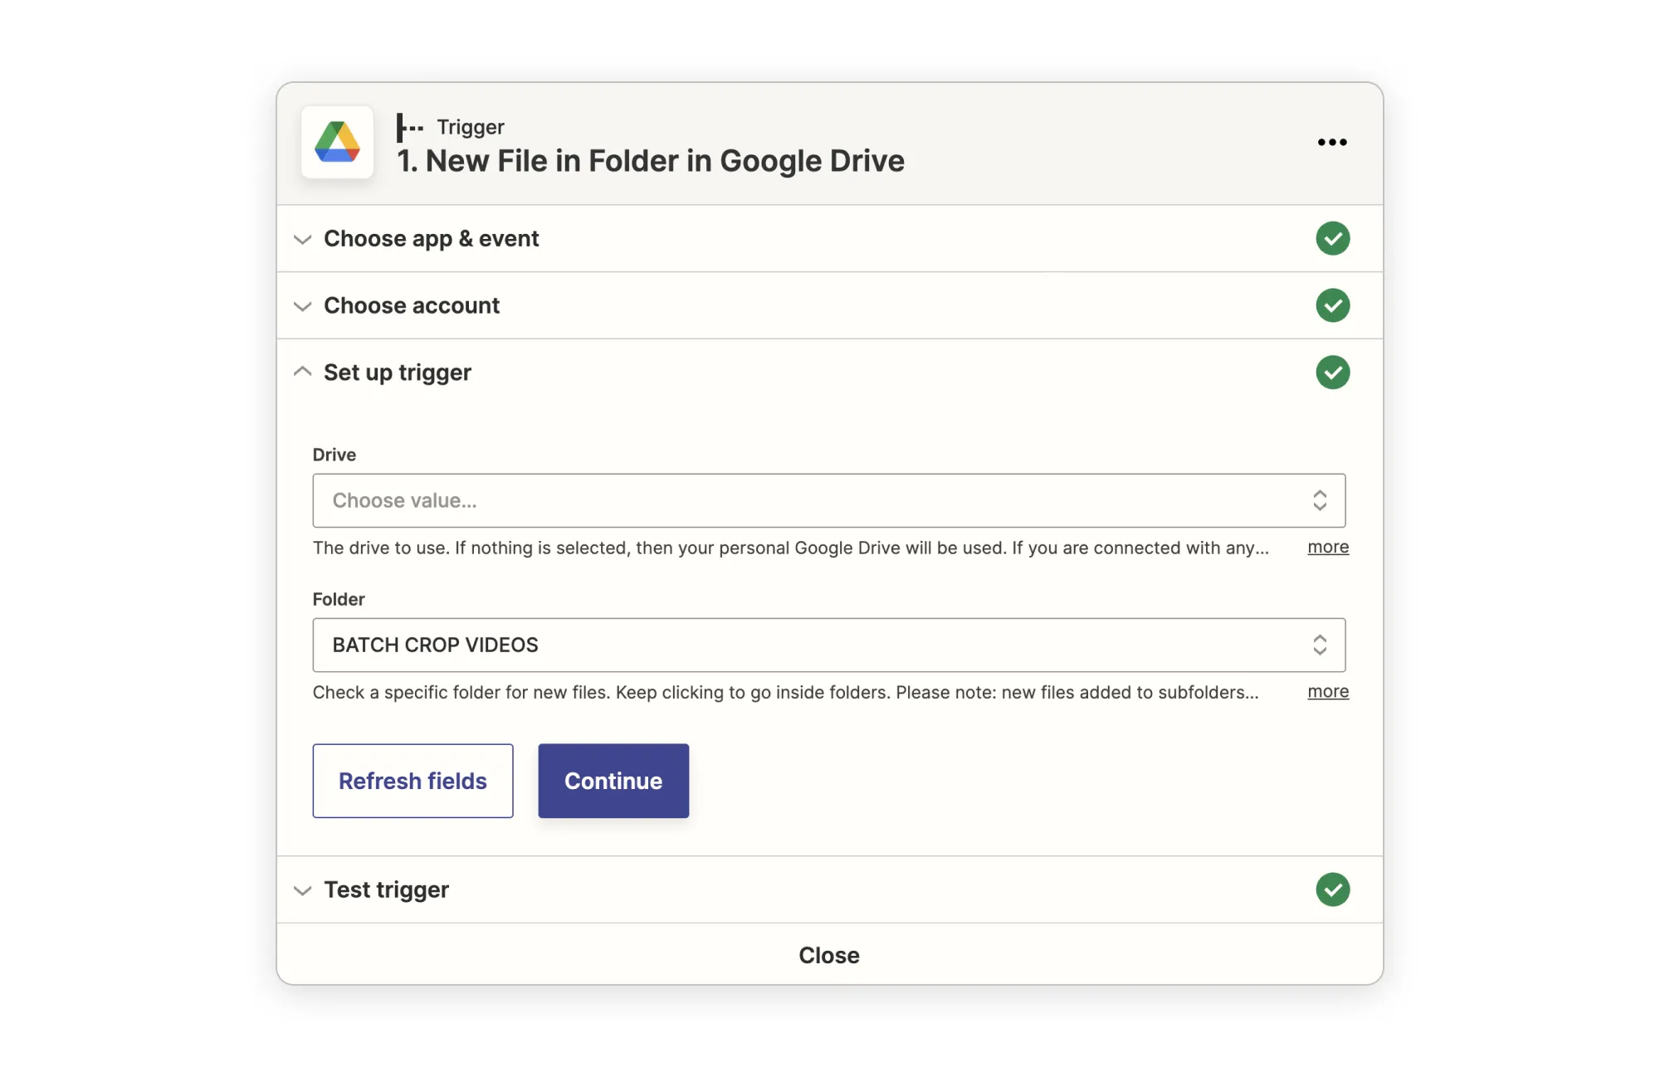The width and height of the screenshot is (1660, 1067).
Task: Show more of the Folder description
Action: (x=1328, y=691)
